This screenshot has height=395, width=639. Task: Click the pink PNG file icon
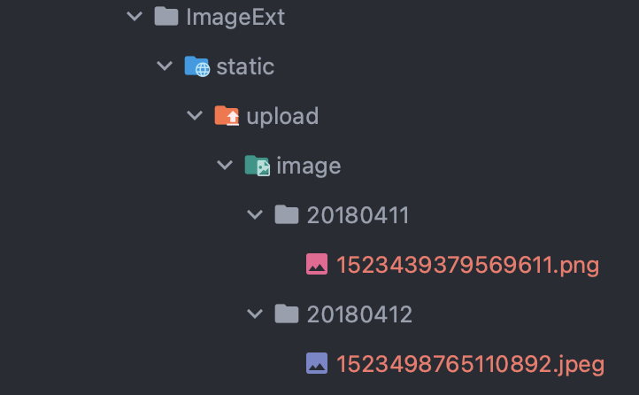tap(317, 264)
